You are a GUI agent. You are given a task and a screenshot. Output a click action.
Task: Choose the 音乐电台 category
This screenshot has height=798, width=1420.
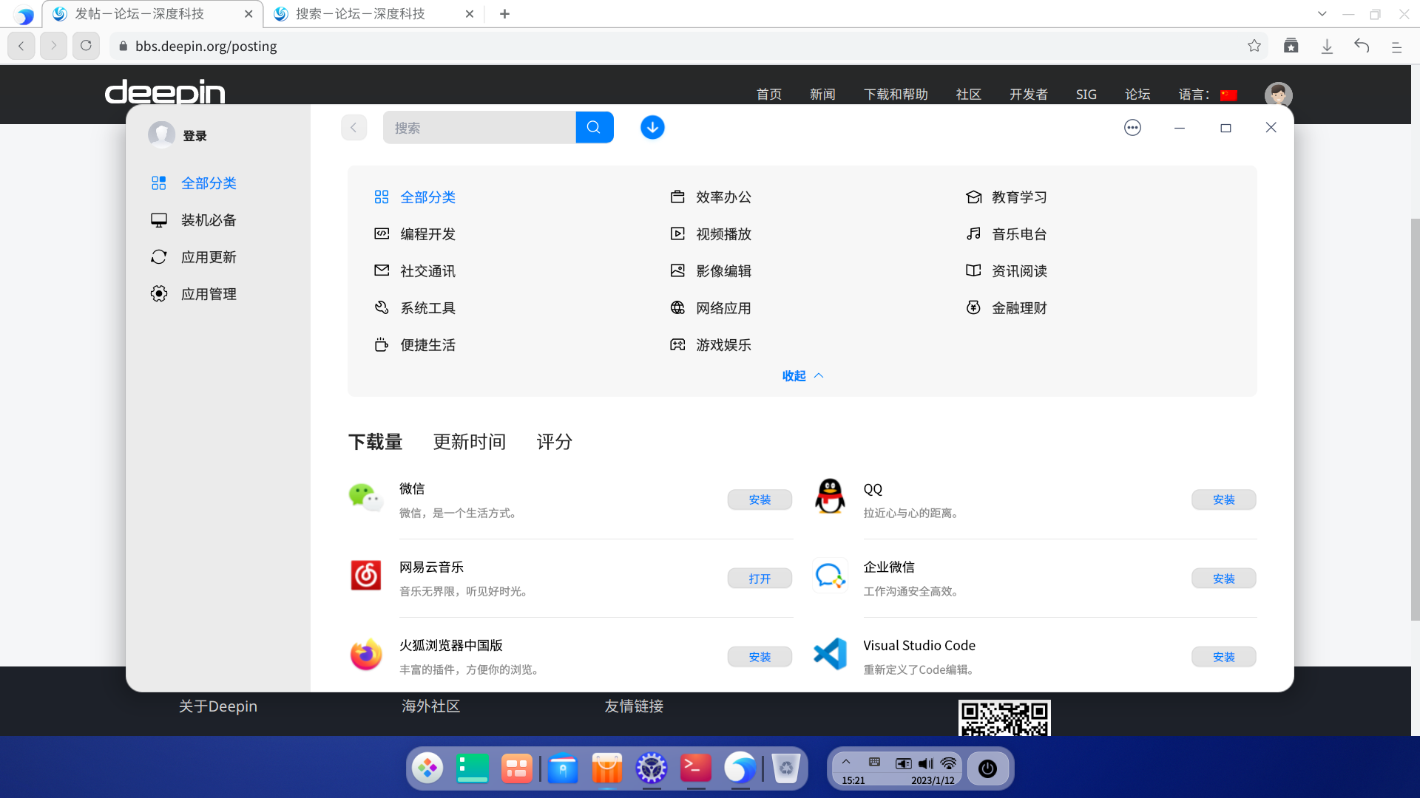[x=1018, y=234]
